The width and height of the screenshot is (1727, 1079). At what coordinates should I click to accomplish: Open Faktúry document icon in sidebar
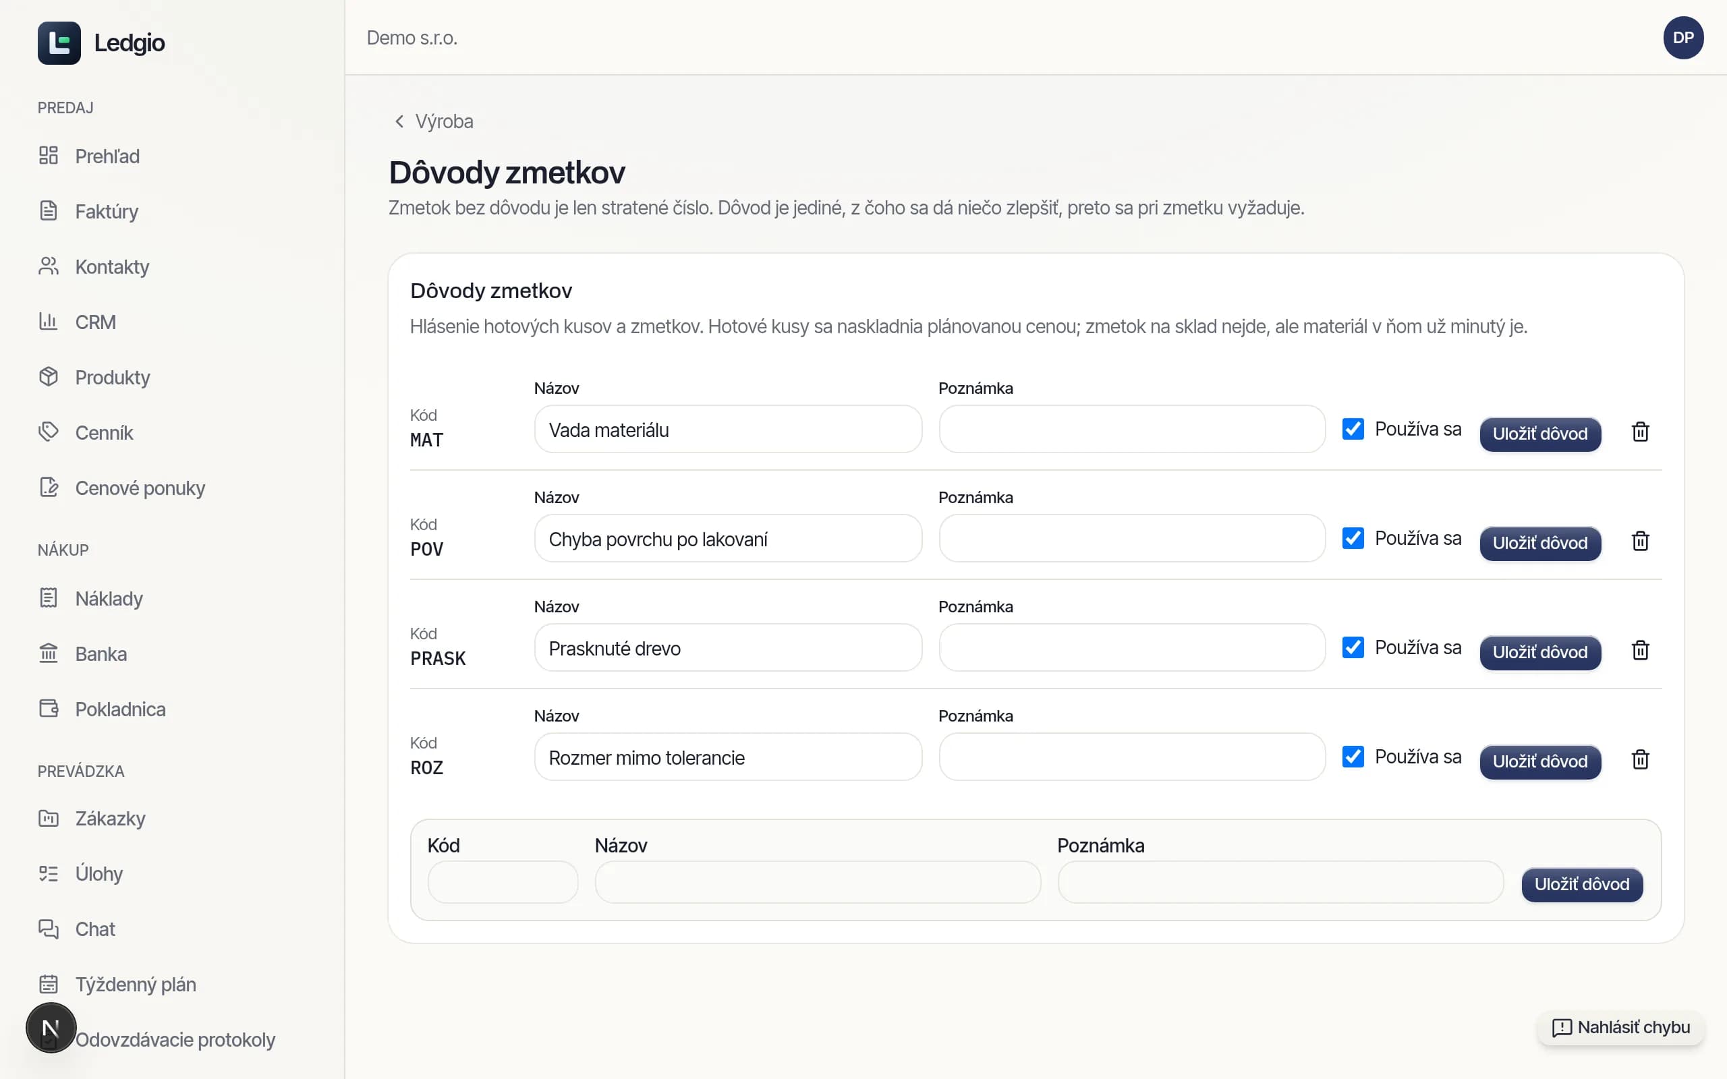[49, 211]
